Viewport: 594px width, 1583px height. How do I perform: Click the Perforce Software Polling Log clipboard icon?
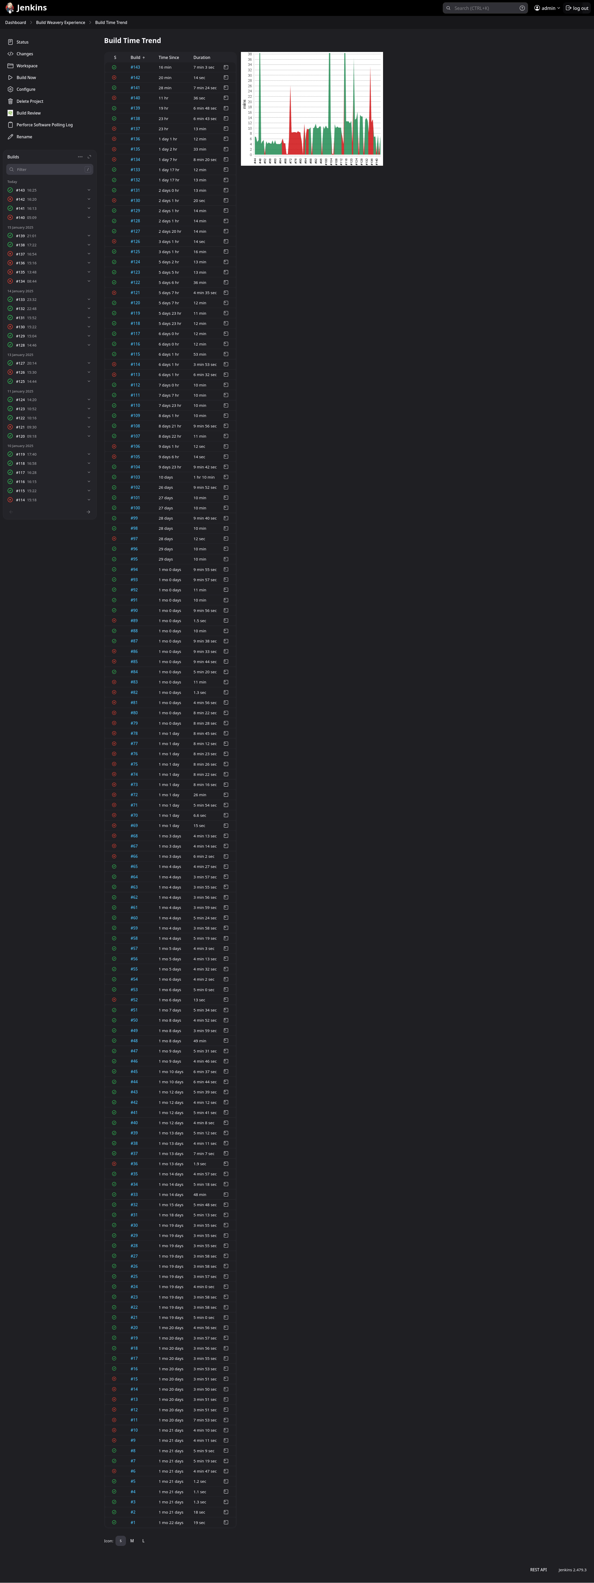[10, 125]
